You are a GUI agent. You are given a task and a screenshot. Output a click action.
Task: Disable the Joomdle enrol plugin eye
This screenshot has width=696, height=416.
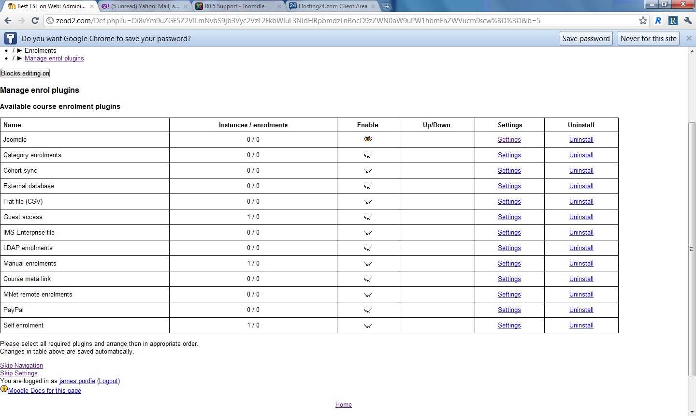pyautogui.click(x=368, y=139)
